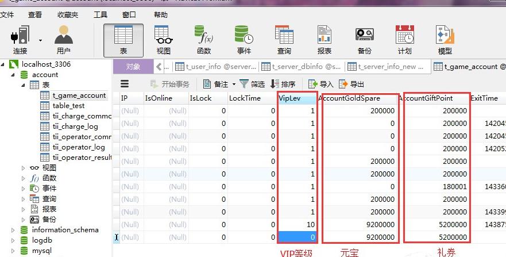Viewport: 506px width, 257px height.
Task: Collapse the localhost_3306 connection
Action: pyautogui.click(x=3, y=64)
